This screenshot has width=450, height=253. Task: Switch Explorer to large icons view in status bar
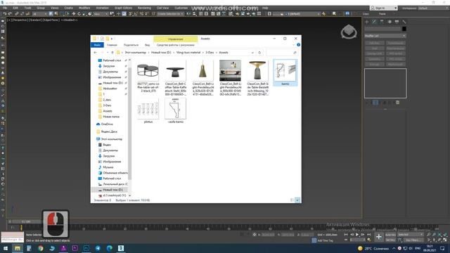[x=297, y=200]
